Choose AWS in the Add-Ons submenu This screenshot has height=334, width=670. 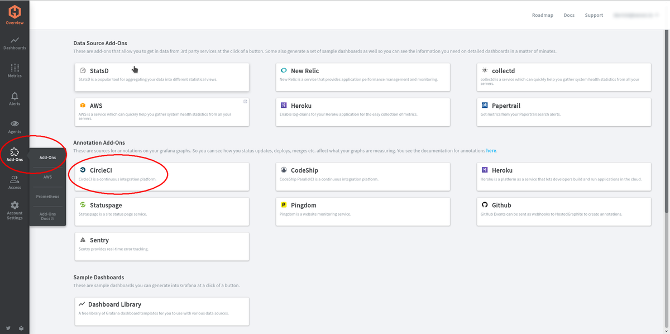point(47,177)
